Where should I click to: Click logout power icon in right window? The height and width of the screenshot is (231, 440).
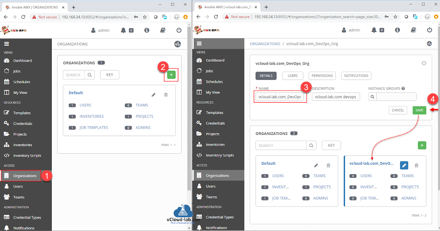click(x=429, y=30)
